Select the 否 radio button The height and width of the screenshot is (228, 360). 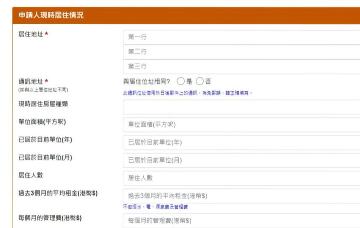[x=199, y=82]
